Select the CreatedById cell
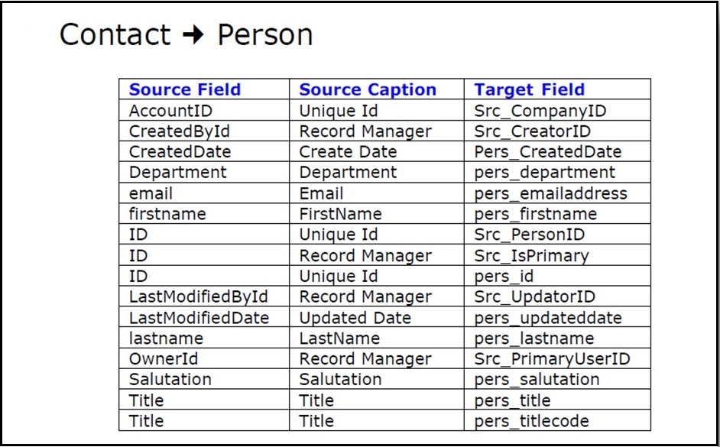The height and width of the screenshot is (447, 720). pyautogui.click(x=204, y=131)
